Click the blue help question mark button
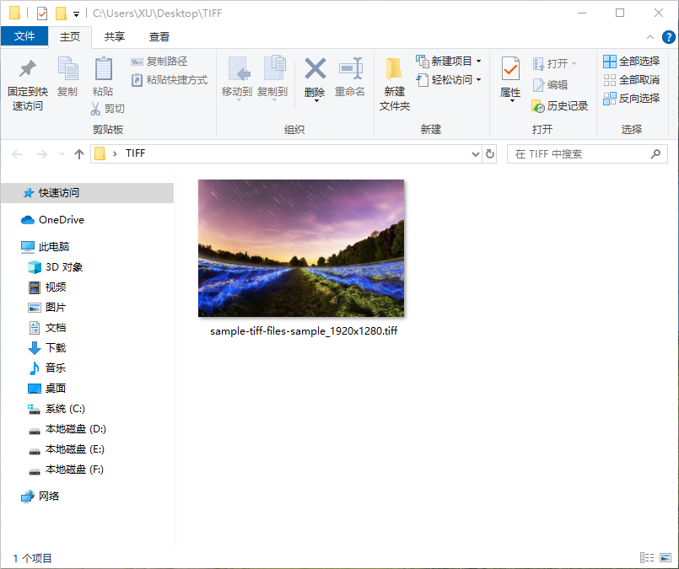The width and height of the screenshot is (679, 569). (669, 36)
